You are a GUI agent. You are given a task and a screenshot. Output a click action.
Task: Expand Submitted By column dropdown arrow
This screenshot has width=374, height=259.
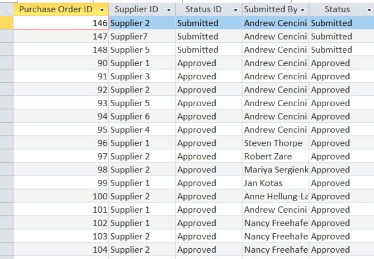[x=302, y=10]
